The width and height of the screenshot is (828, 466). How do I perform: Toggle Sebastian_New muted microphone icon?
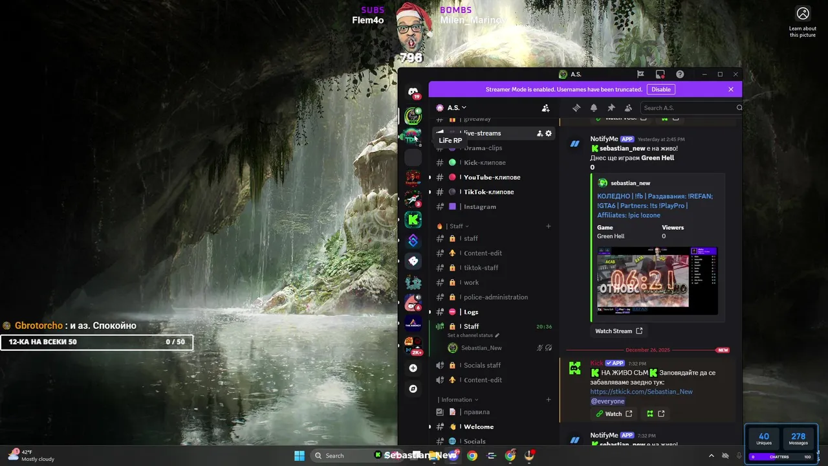(539, 348)
